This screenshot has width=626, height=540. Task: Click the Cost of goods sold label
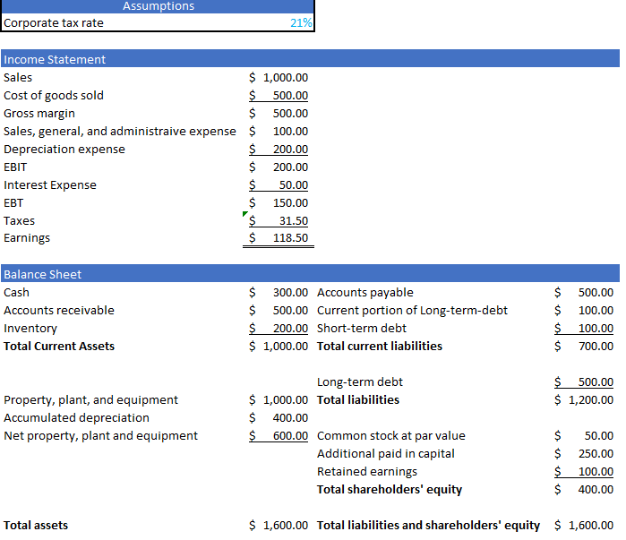[x=54, y=96]
